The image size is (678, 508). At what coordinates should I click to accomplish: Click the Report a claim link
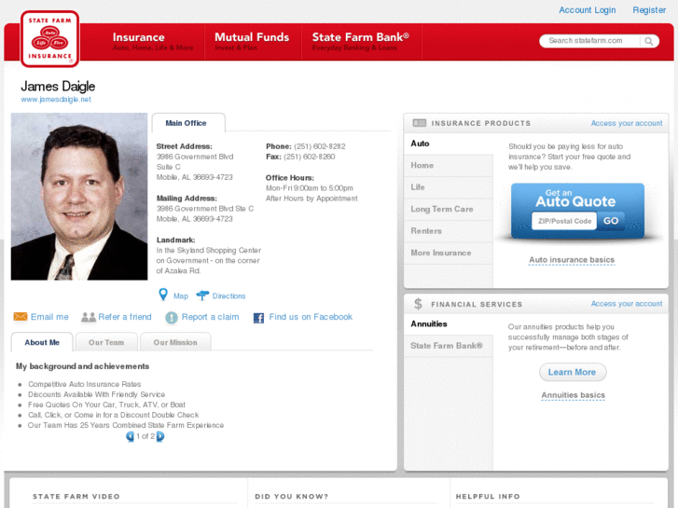(x=210, y=317)
